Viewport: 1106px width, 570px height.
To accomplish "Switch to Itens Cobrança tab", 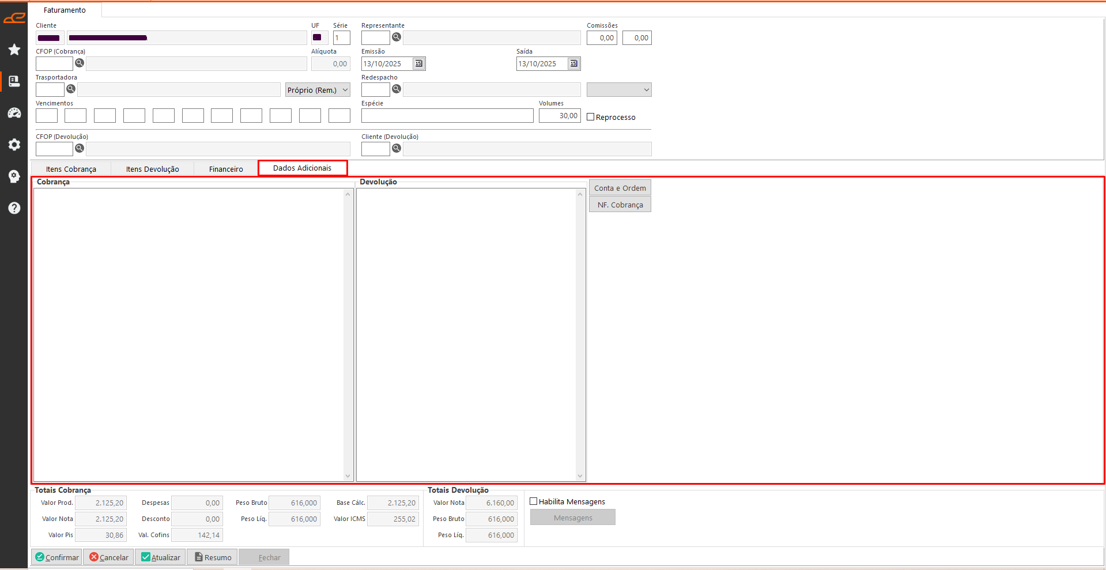I will click(71, 169).
